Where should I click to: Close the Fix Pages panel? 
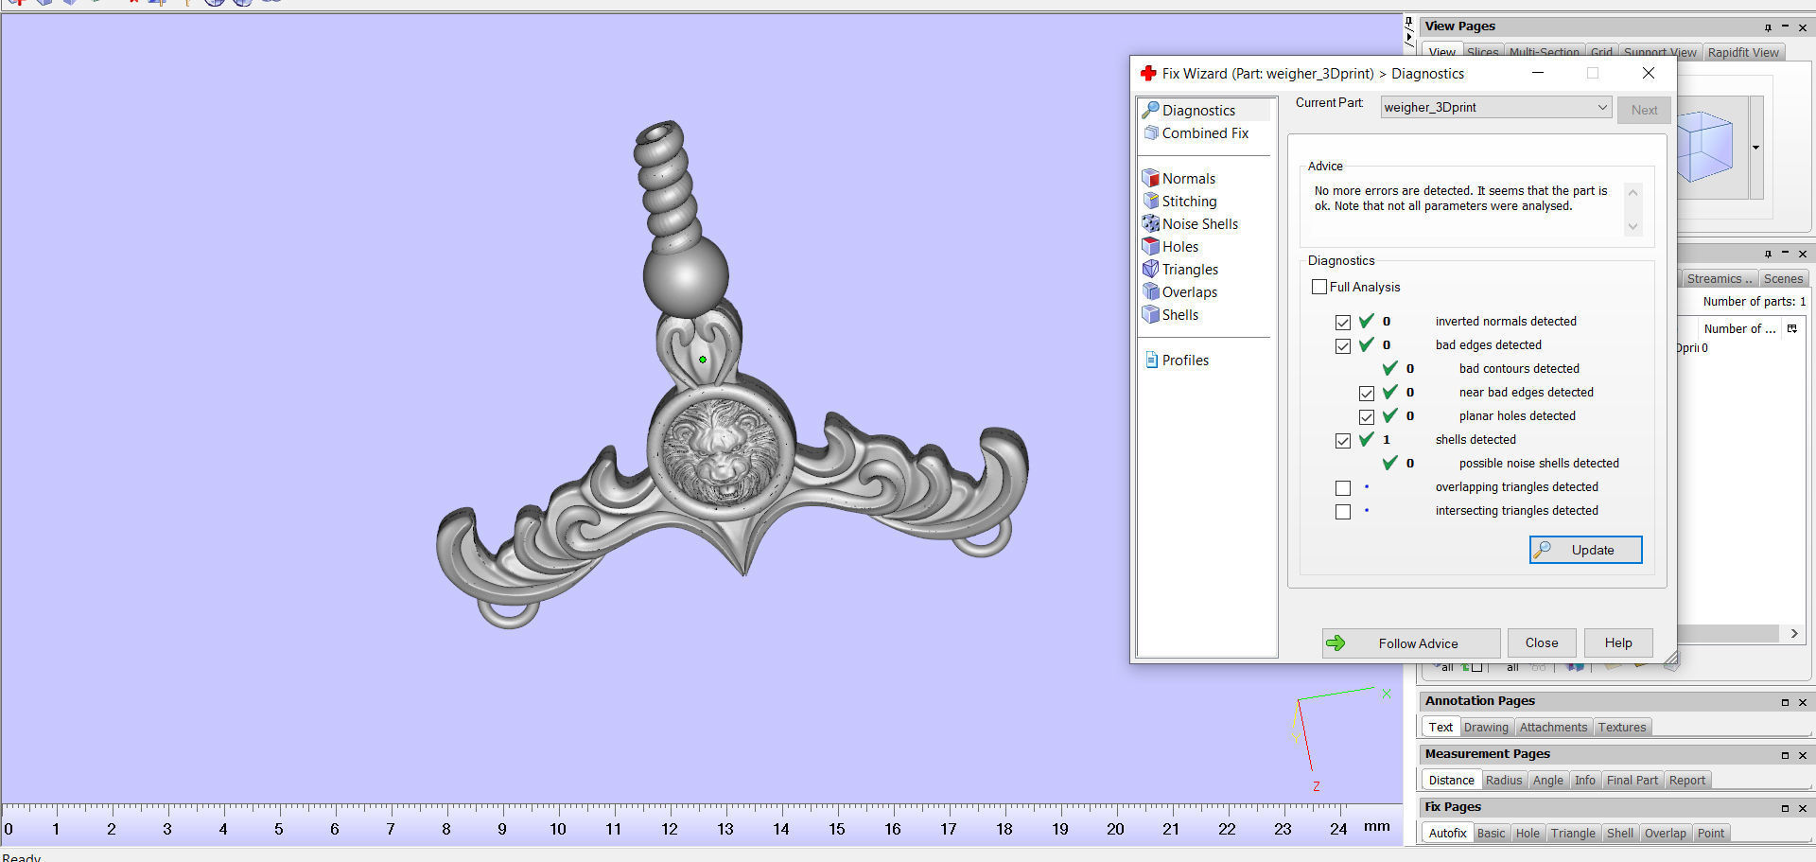coord(1803,808)
